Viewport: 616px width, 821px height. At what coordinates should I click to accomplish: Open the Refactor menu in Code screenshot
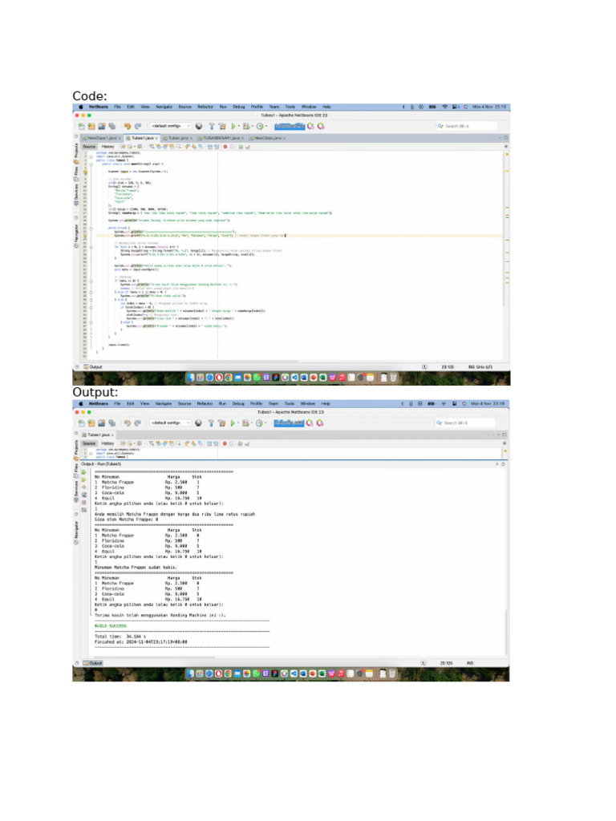[205, 107]
